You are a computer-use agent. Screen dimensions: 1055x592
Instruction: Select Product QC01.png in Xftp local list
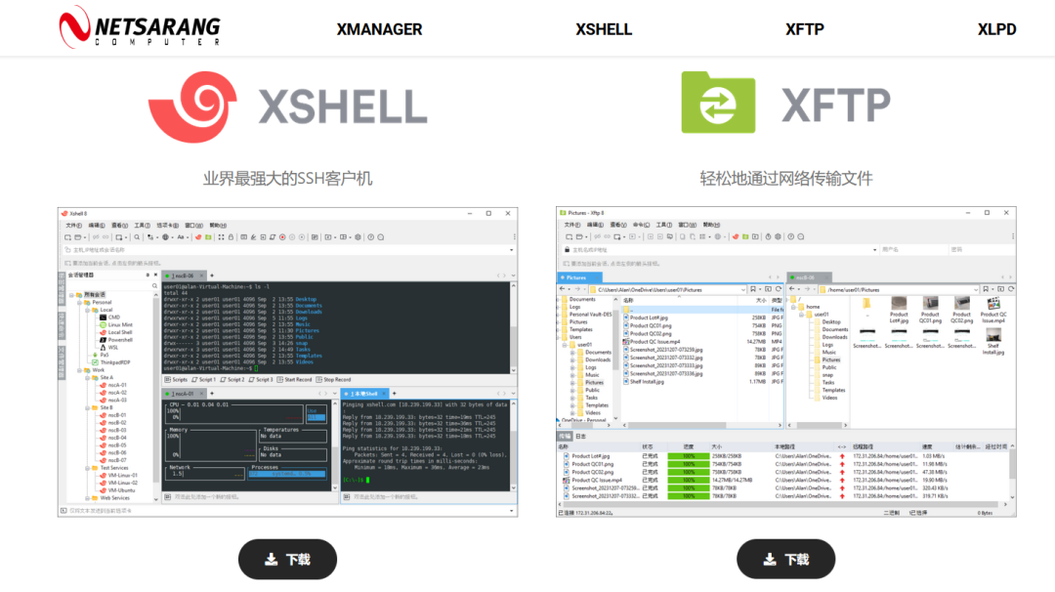click(x=648, y=325)
